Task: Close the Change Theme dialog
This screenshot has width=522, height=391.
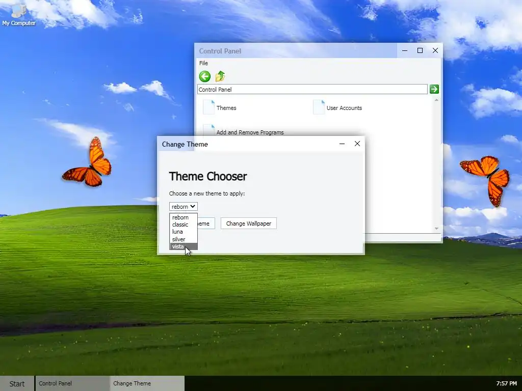Action: point(357,144)
